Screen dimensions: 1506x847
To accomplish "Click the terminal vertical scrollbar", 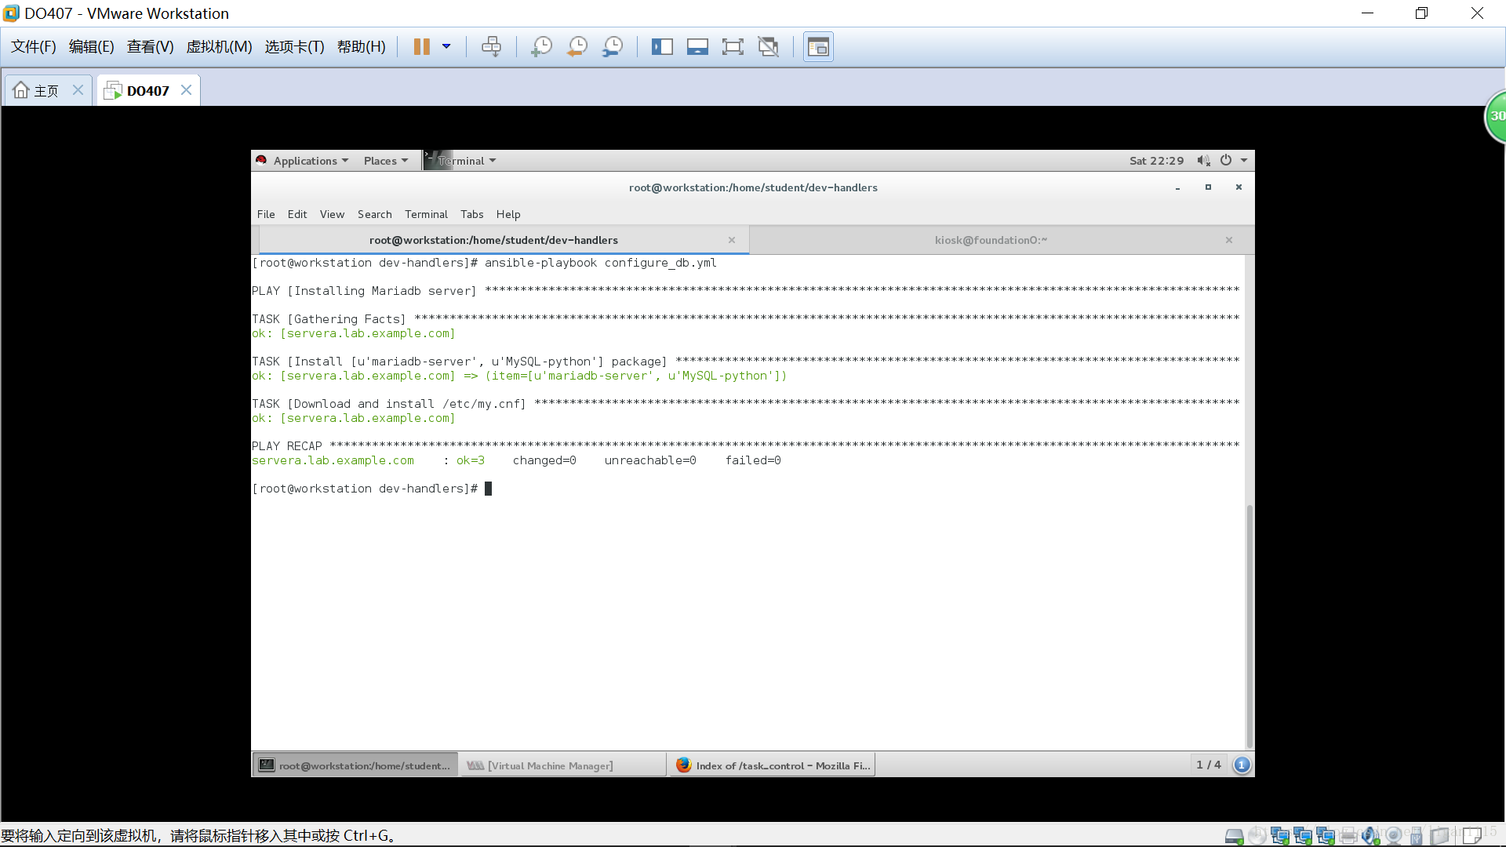I will 1250,627.
